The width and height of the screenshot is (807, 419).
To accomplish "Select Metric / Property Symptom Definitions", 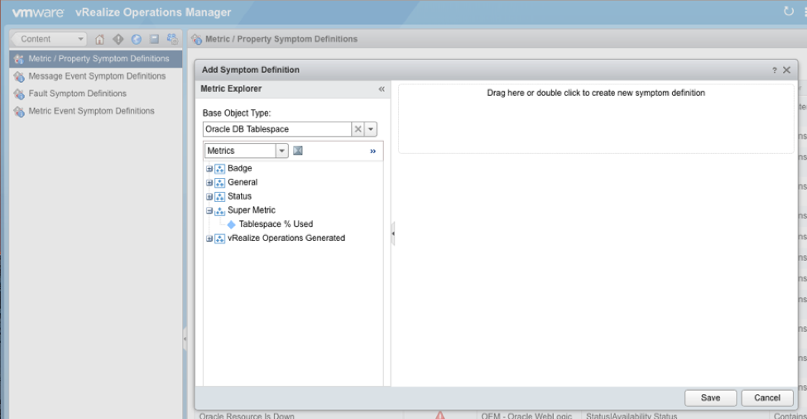I will (96, 59).
